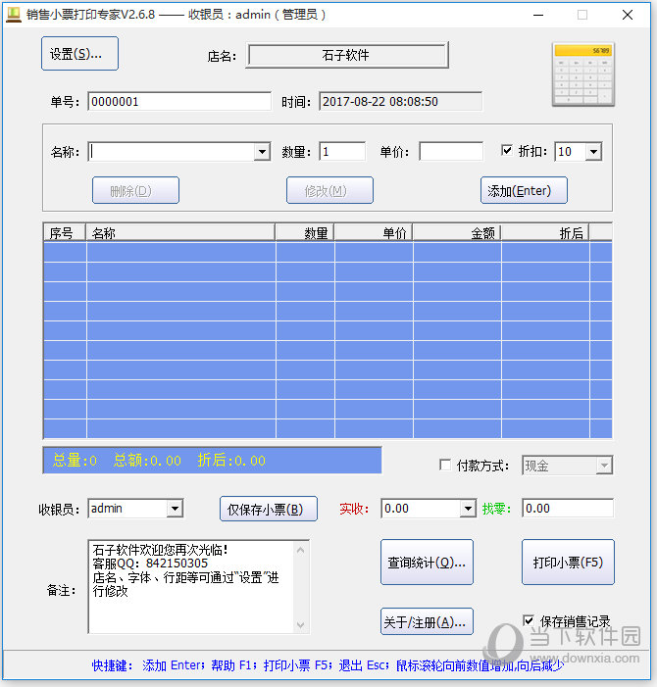Open 查询统计(Q) query statistics
Screen dimensions: 657x687
point(427,563)
